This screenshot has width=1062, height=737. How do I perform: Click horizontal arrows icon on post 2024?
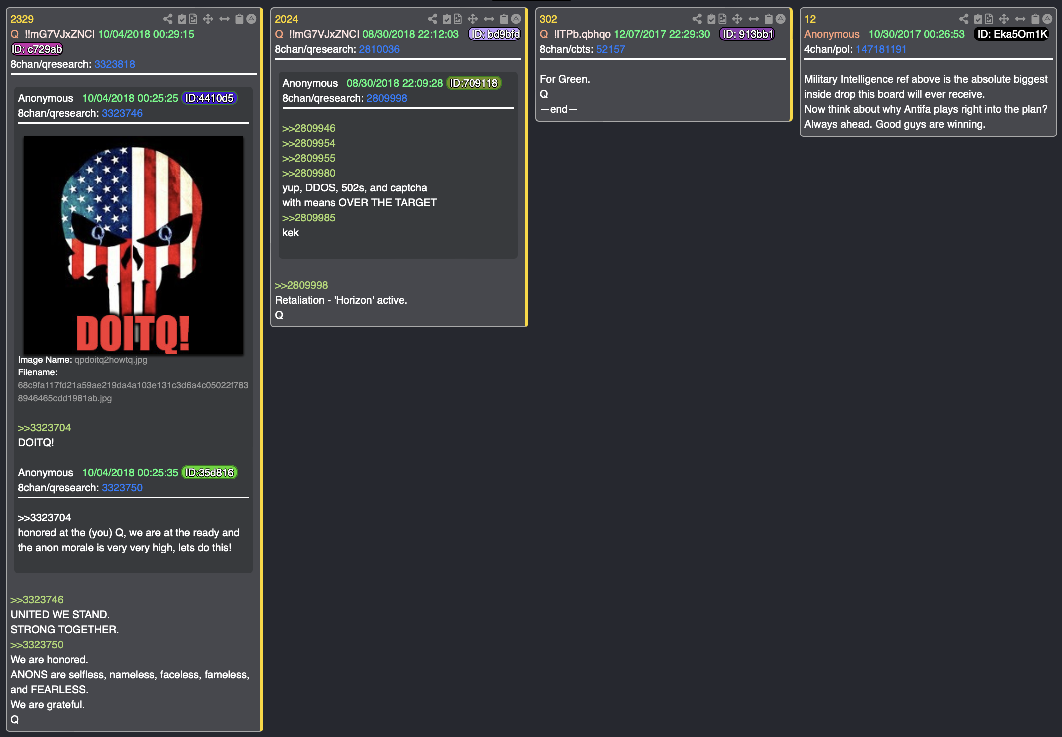click(489, 19)
